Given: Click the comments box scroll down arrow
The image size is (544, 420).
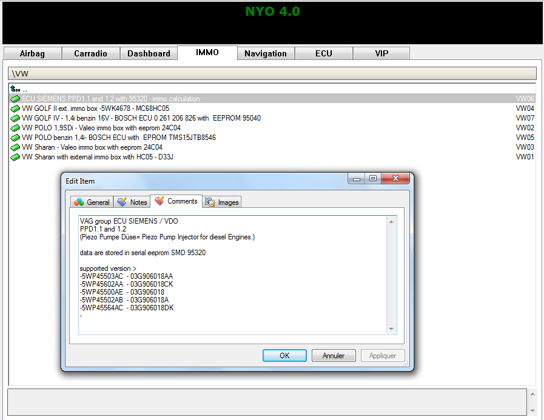Looking at the screenshot, I should pyautogui.click(x=391, y=328).
